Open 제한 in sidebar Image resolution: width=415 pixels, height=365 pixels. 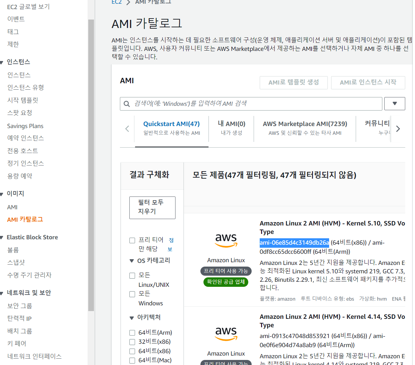click(x=13, y=44)
